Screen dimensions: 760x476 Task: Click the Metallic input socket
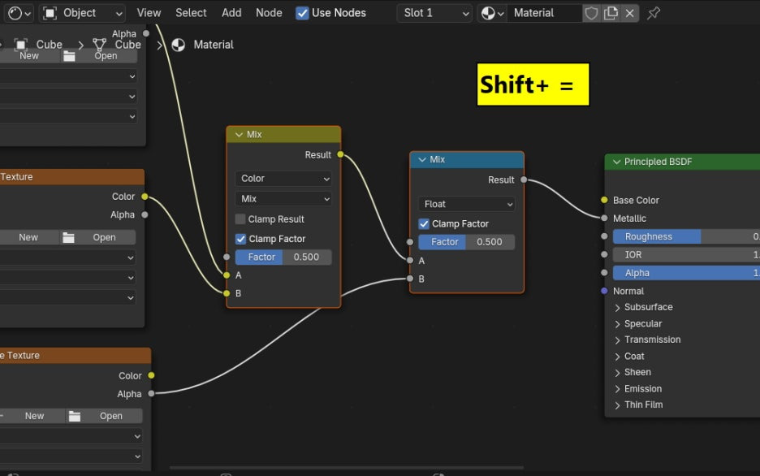click(x=604, y=219)
